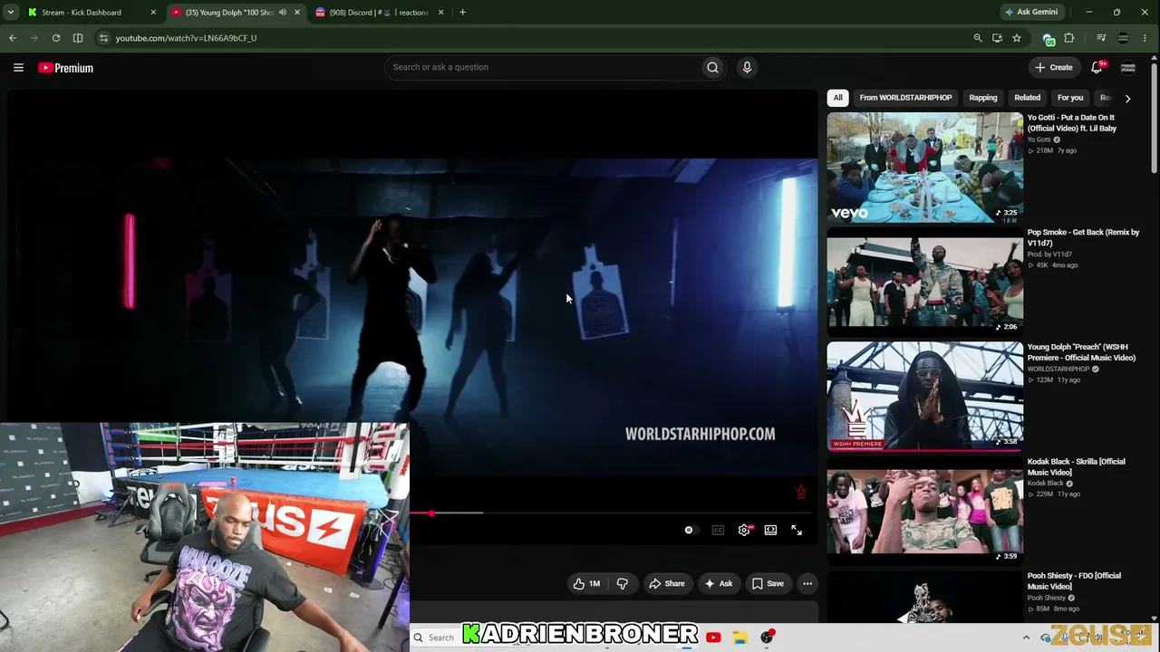Open the Chrome three-dot menu

[1146, 38]
